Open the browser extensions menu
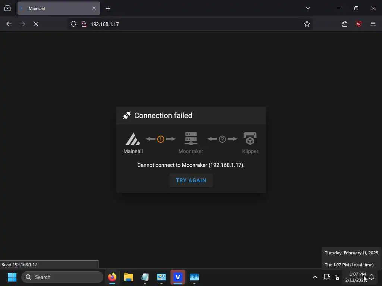 coord(345,24)
